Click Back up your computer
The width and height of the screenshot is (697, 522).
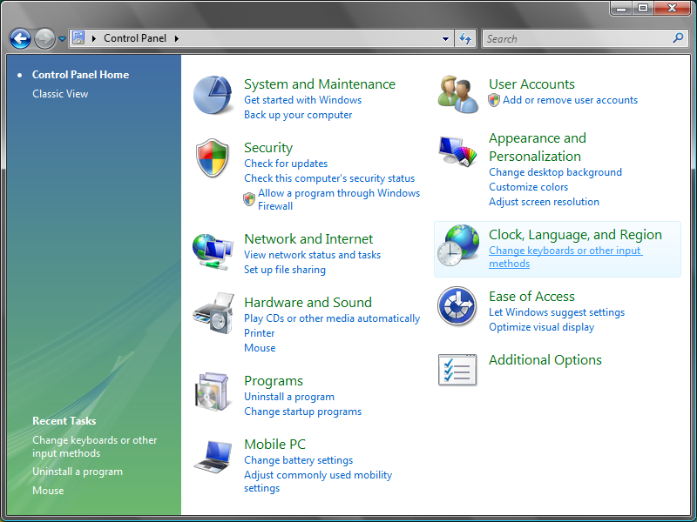(298, 115)
